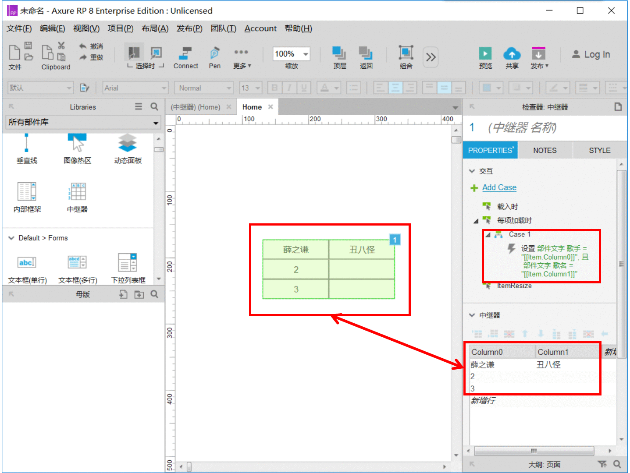The height and width of the screenshot is (473, 630).
Task: Select the 下拉列表框 widget
Action: click(x=128, y=268)
